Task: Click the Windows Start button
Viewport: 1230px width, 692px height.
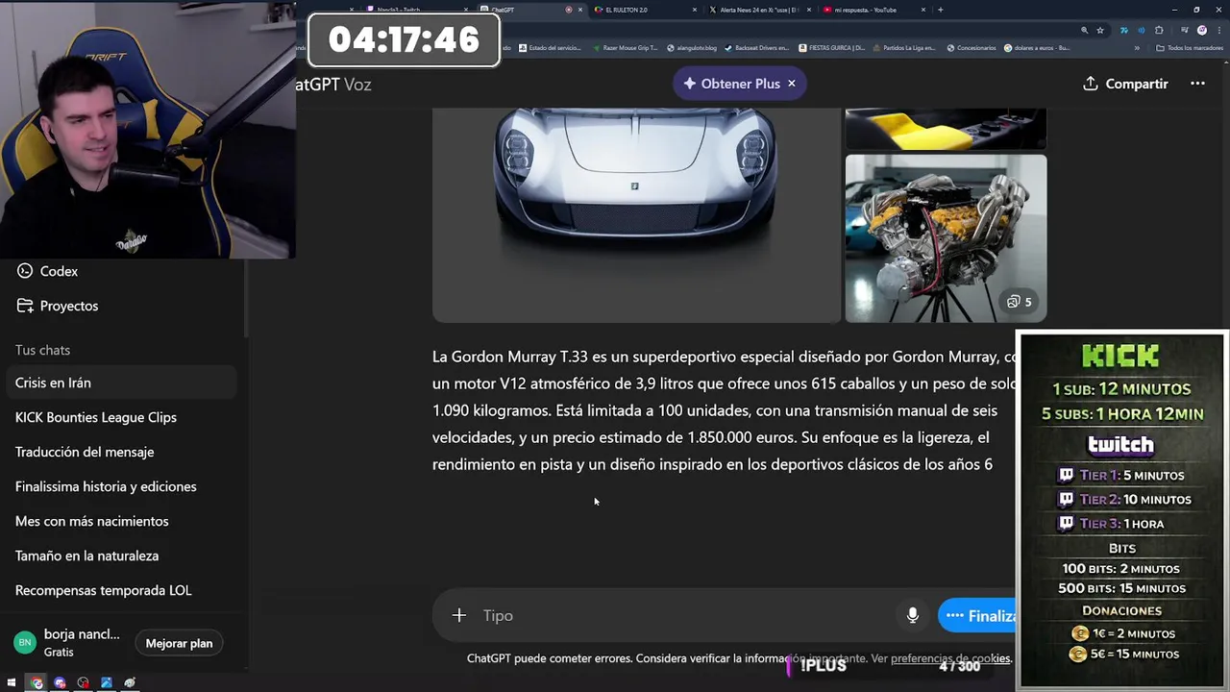Action: click(x=13, y=683)
